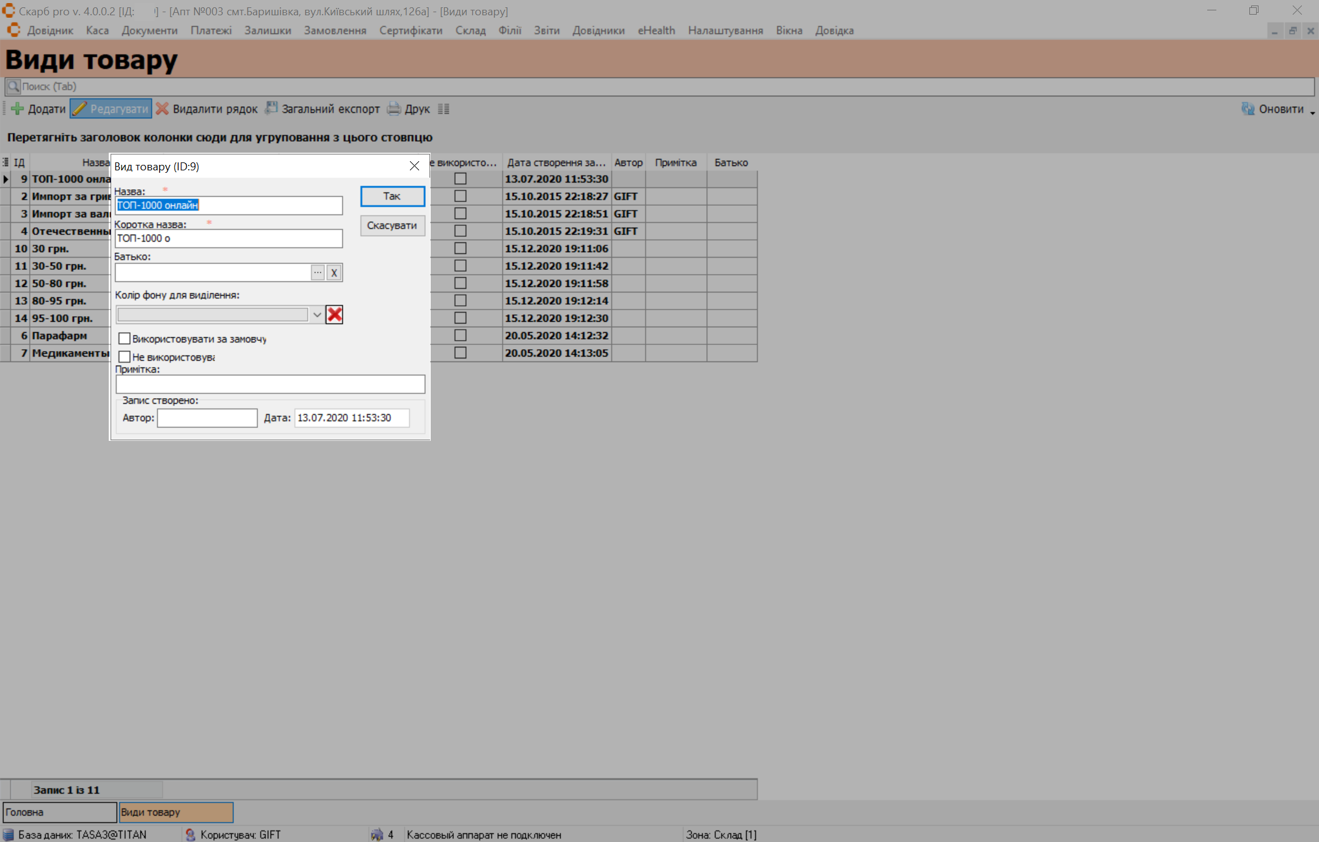Click the green plus Додати icon
Viewport: 1319px width, 842px height.
[17, 109]
